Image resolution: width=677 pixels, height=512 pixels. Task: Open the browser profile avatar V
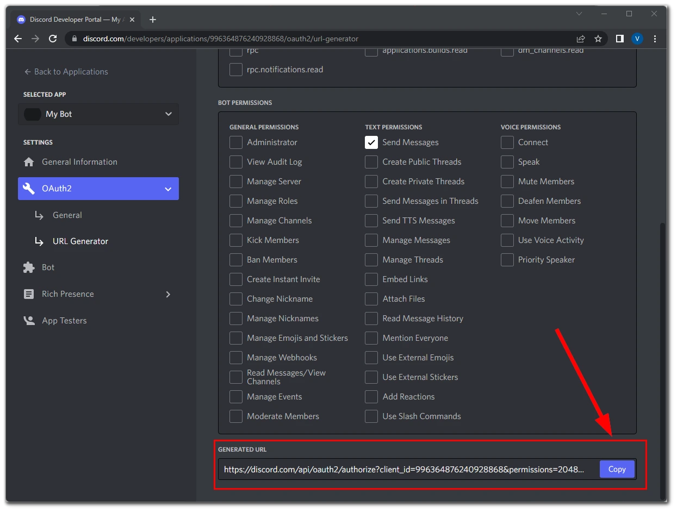pyautogui.click(x=637, y=39)
